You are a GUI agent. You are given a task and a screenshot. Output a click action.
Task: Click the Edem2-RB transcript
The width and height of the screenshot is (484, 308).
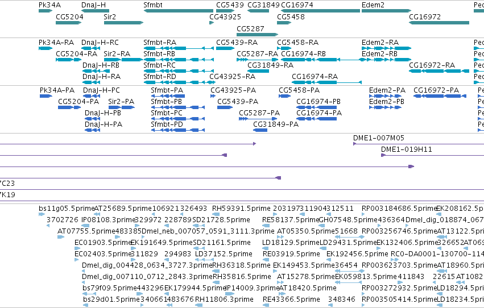coord(386,60)
